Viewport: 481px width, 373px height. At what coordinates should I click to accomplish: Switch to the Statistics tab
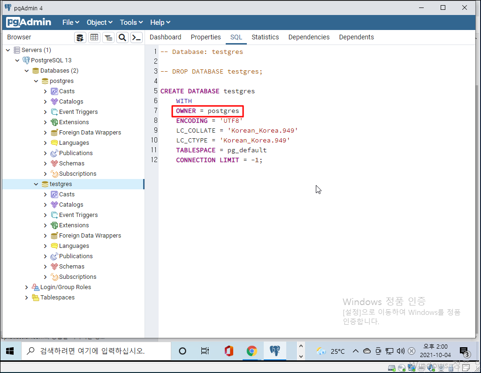coord(265,37)
